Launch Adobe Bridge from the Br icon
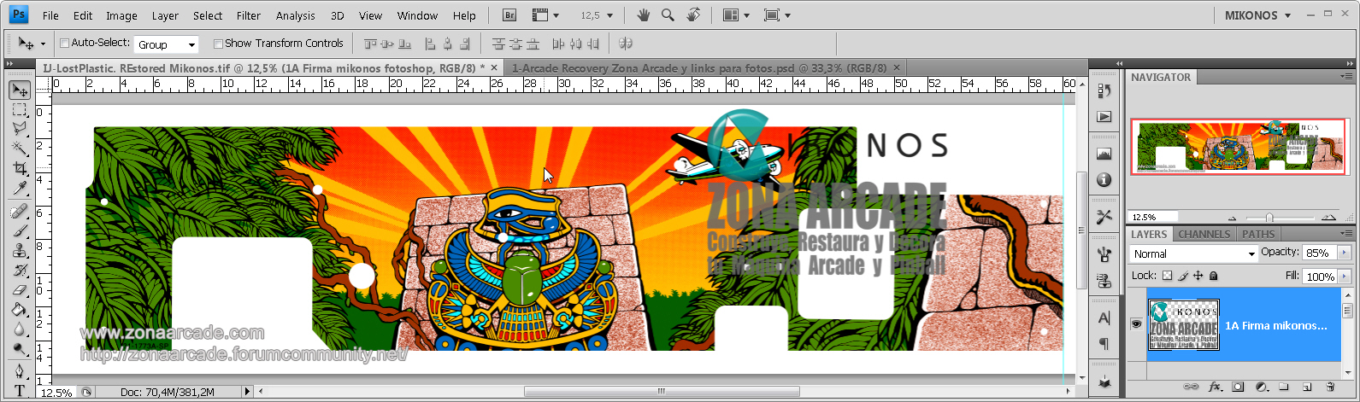 509,15
